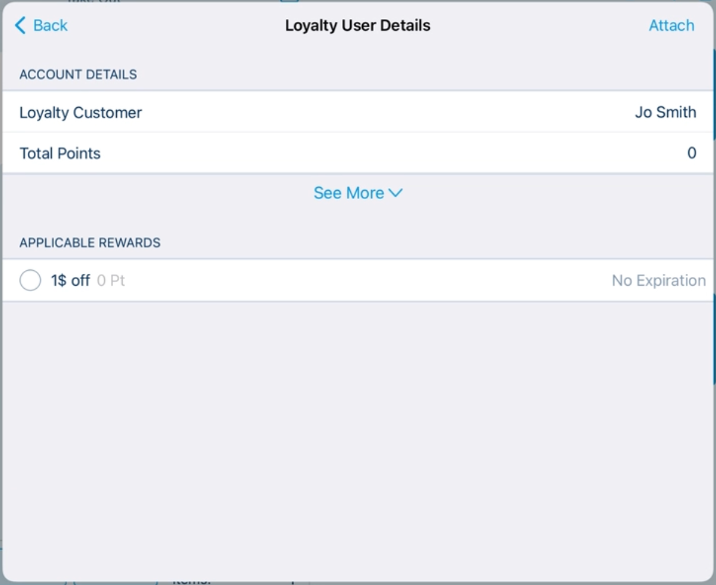
Task: Select the 1$ off reward radio button
Action: (30, 280)
